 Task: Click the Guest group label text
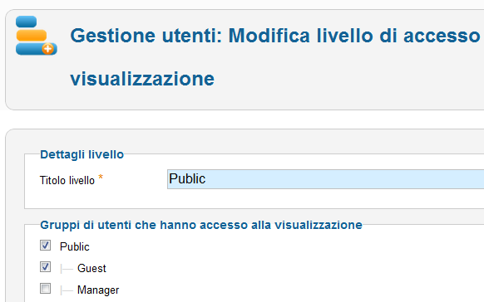91,268
